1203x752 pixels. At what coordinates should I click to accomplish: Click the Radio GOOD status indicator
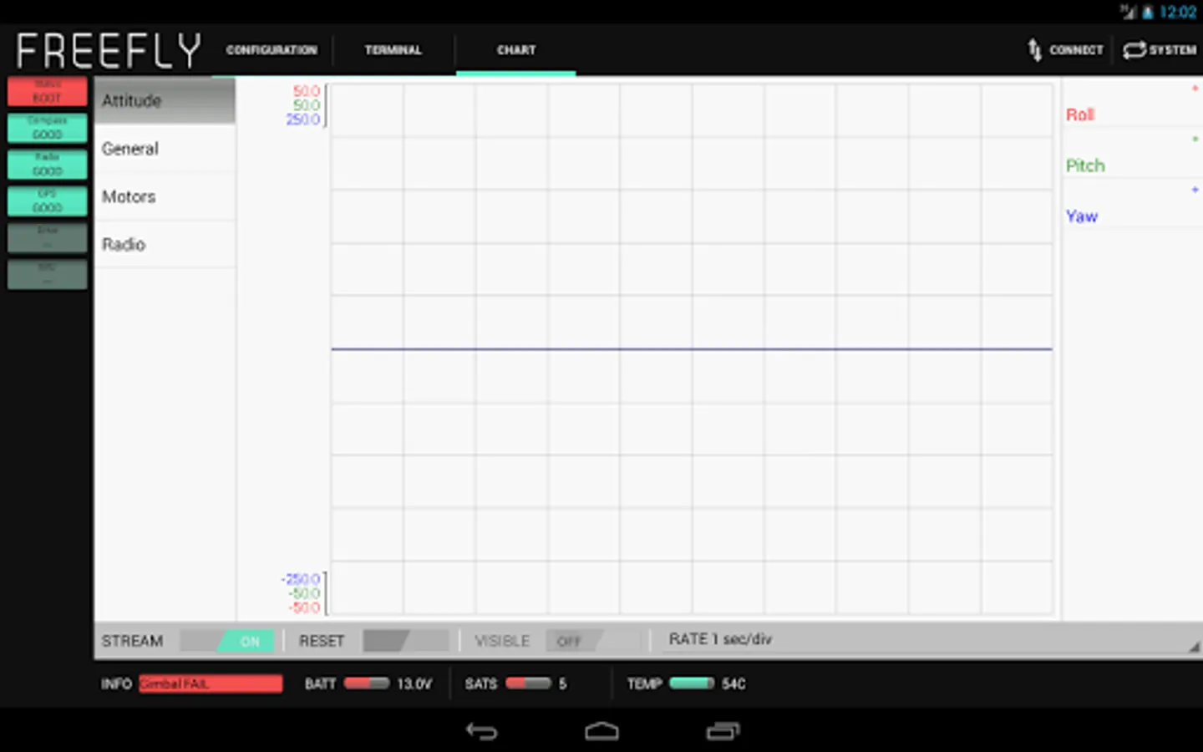point(48,165)
